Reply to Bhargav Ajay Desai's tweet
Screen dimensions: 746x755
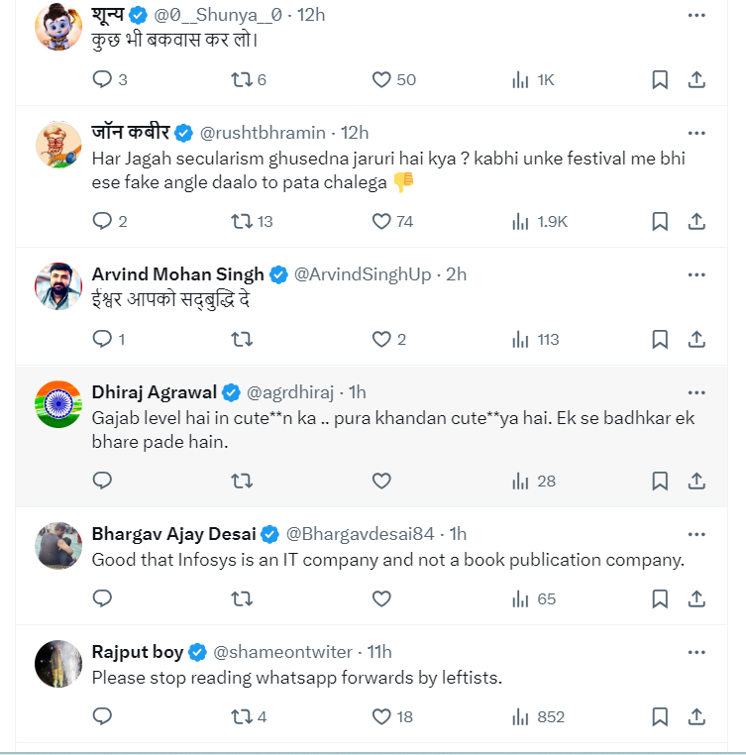(102, 598)
